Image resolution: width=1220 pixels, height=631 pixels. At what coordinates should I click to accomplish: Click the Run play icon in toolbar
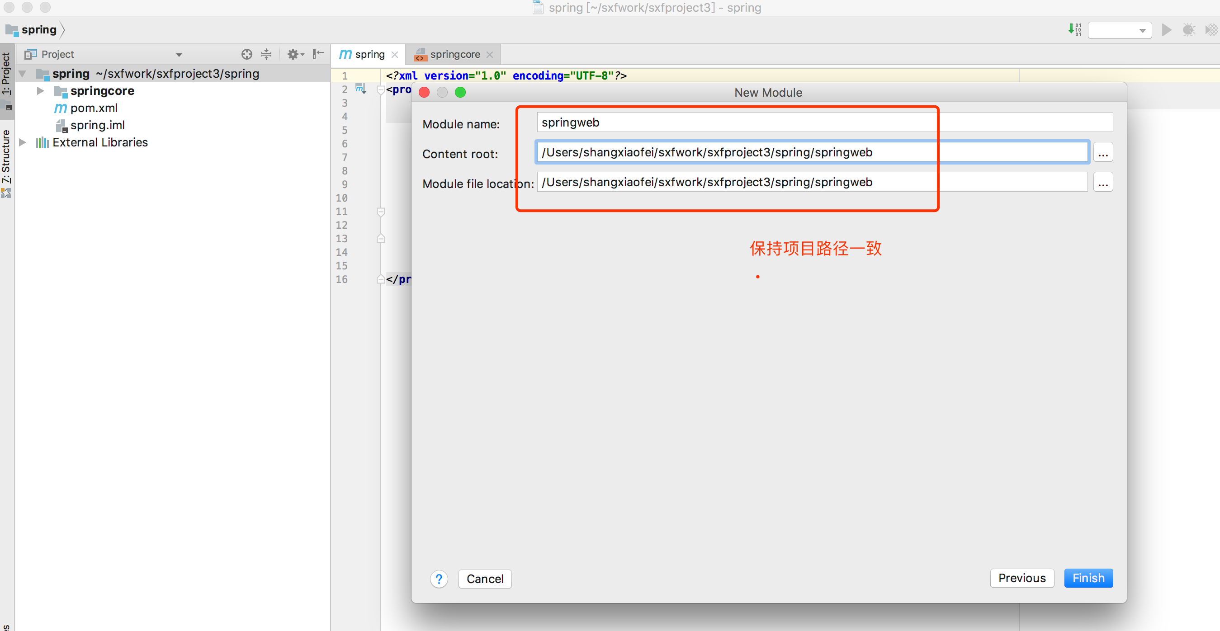1167,30
